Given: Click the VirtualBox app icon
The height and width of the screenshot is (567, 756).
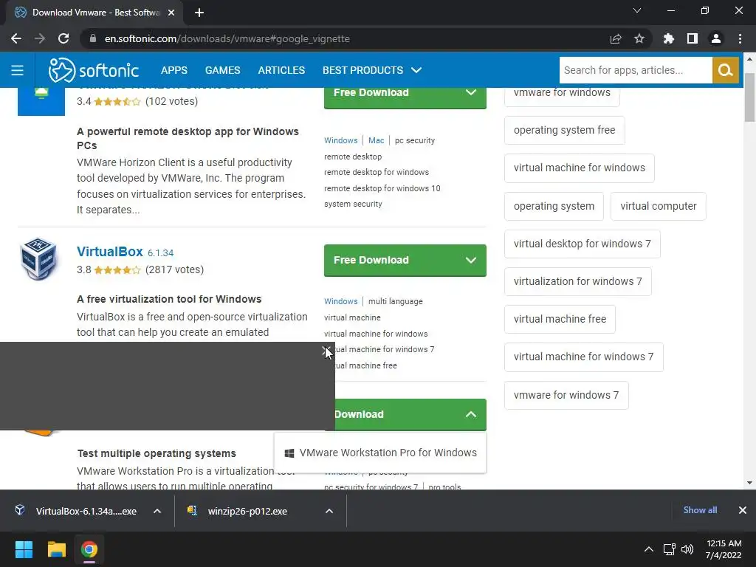Looking at the screenshot, I should click(x=39, y=259).
